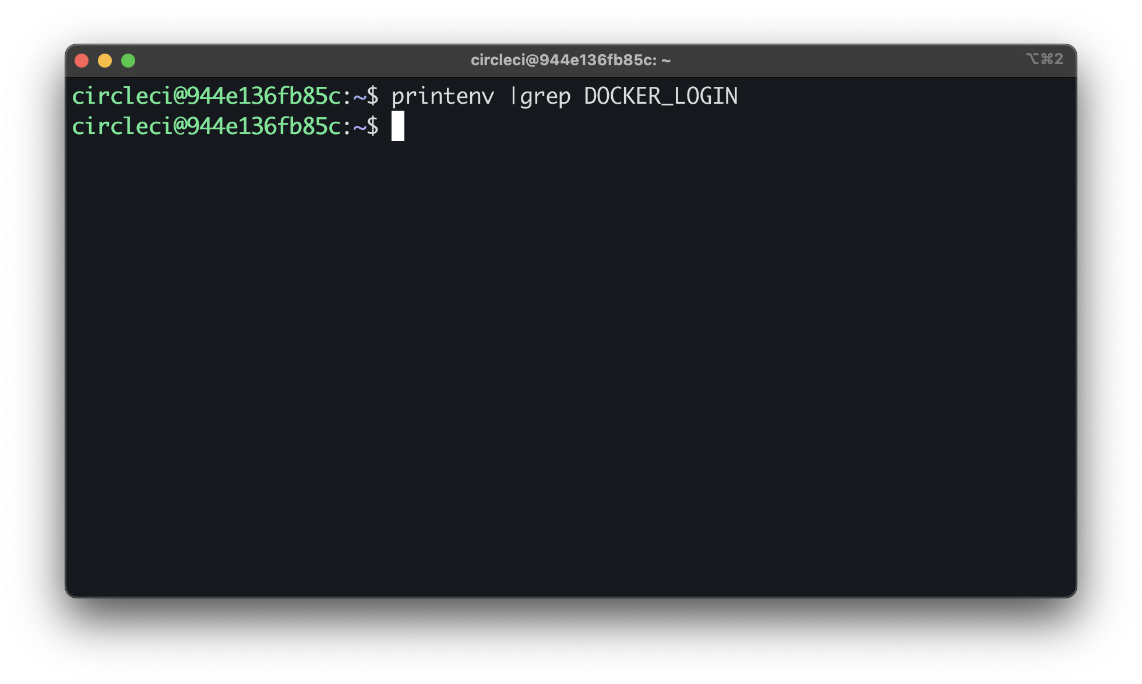The height and width of the screenshot is (684, 1142).
Task: Click the blinking terminal cursor block
Action: [x=399, y=127]
